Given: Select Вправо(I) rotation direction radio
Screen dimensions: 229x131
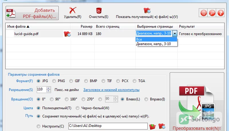Looking at the screenshot, I should 146,99.
